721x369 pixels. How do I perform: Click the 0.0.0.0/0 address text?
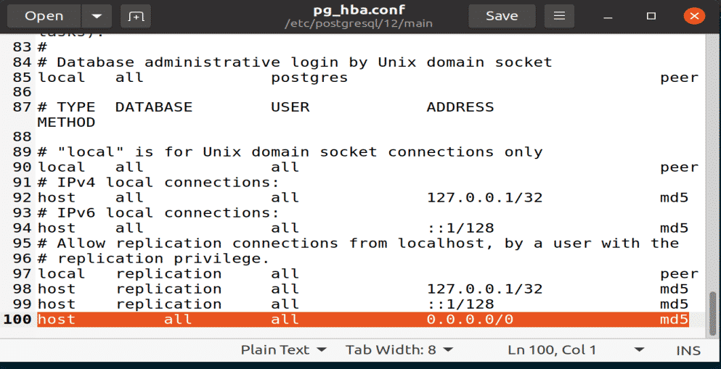pos(471,320)
